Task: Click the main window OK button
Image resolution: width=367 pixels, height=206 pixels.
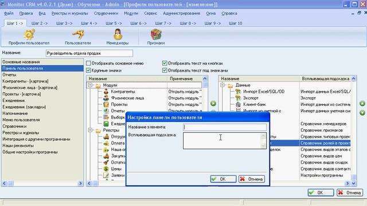Action: (321, 192)
